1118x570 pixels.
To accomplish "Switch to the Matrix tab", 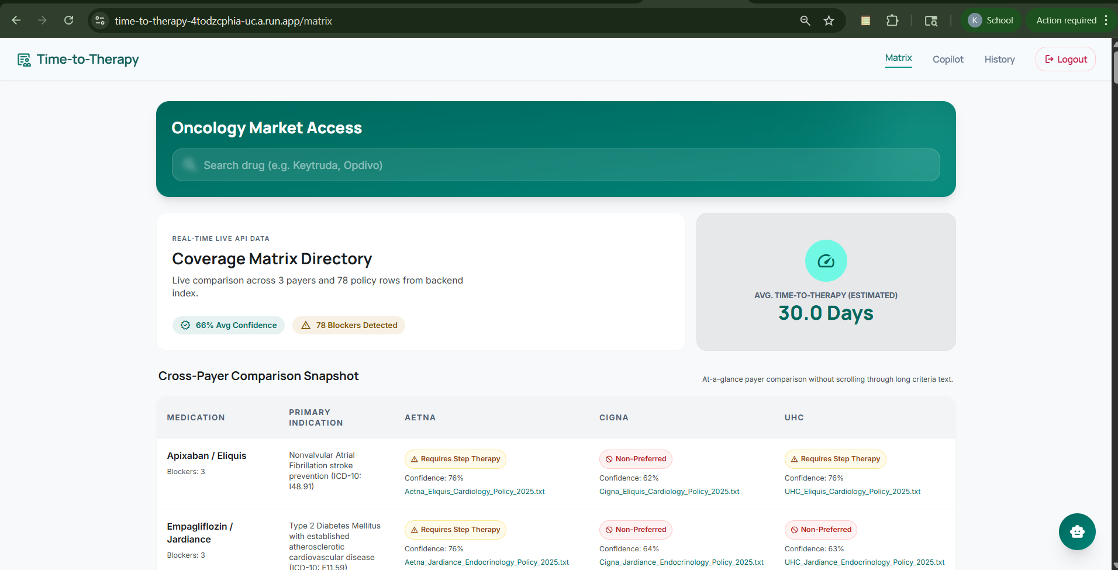I will 898,58.
